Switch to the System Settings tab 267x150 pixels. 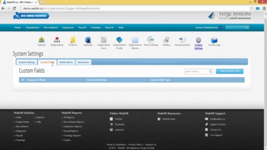(27, 62)
